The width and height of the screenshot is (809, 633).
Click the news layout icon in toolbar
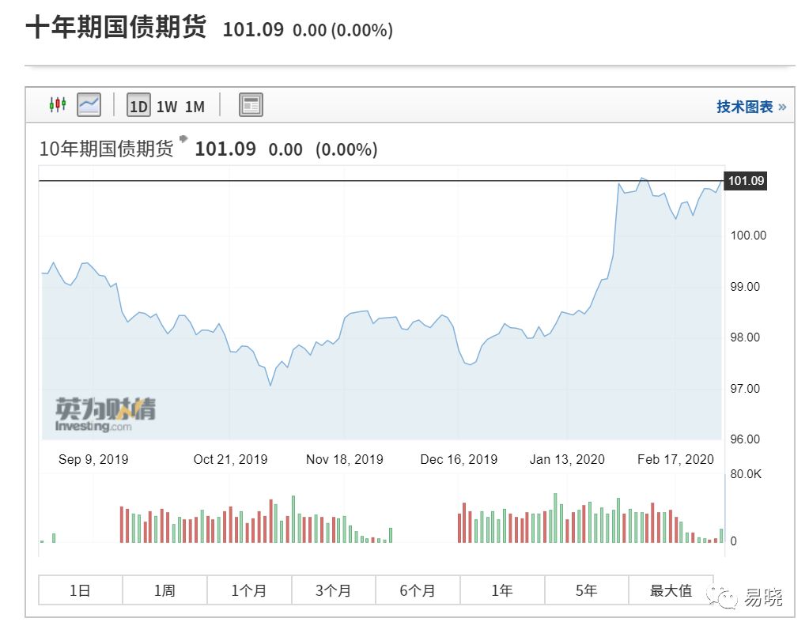click(x=251, y=105)
